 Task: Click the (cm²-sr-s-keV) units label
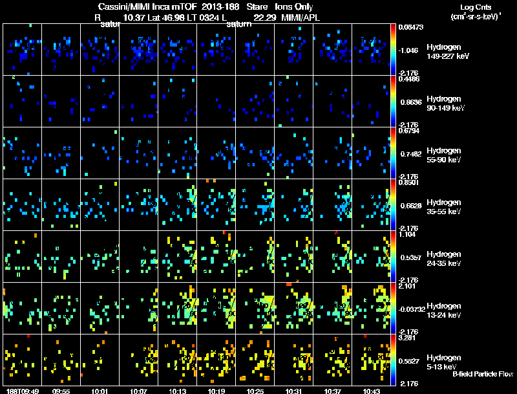coord(476,17)
